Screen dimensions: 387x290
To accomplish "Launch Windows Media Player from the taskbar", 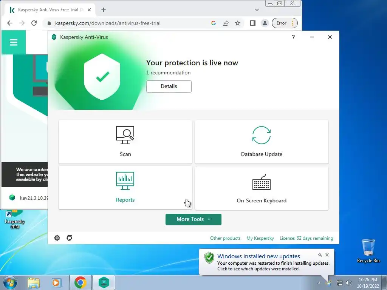I will (x=56, y=282).
